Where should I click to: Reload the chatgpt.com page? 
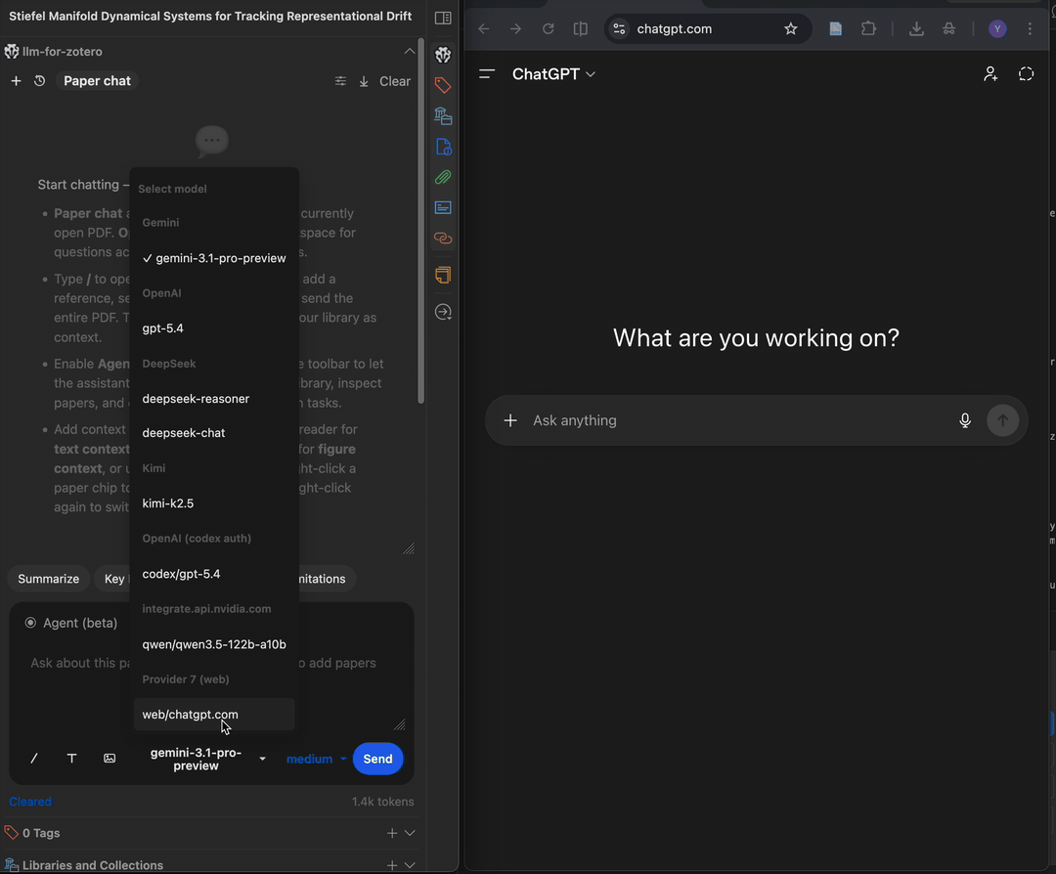point(549,29)
